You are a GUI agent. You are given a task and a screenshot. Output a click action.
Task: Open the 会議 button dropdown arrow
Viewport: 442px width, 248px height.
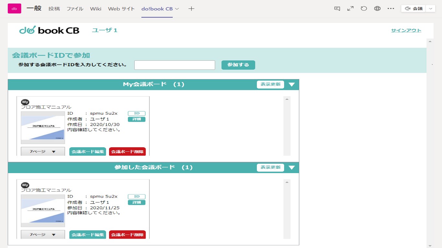[x=430, y=9]
